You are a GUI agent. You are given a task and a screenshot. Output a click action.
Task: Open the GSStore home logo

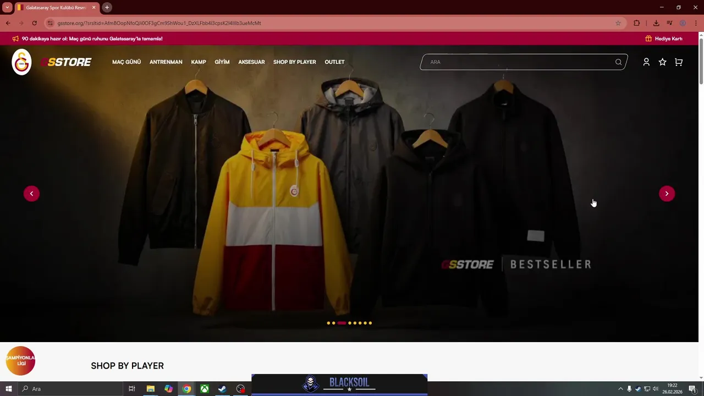(x=66, y=62)
